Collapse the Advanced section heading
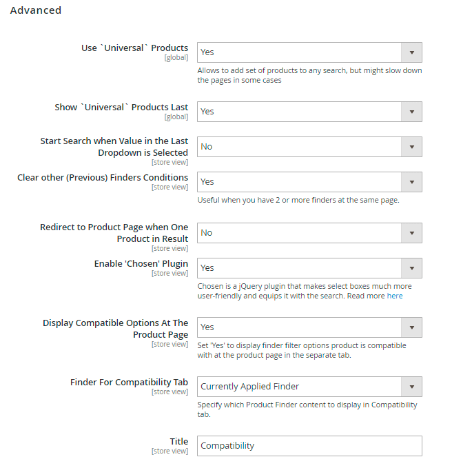 coord(36,10)
